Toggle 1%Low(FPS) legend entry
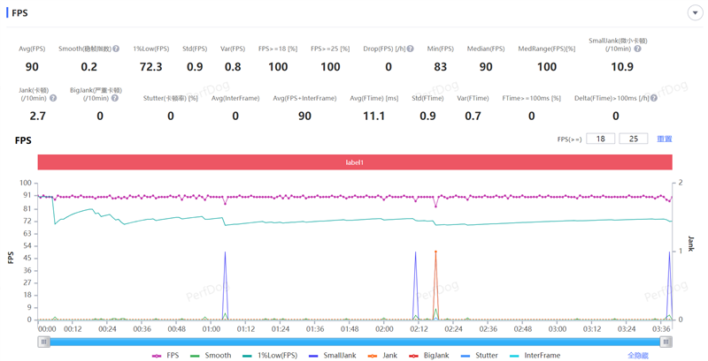Screen dimensions: 708x361 pos(270,356)
